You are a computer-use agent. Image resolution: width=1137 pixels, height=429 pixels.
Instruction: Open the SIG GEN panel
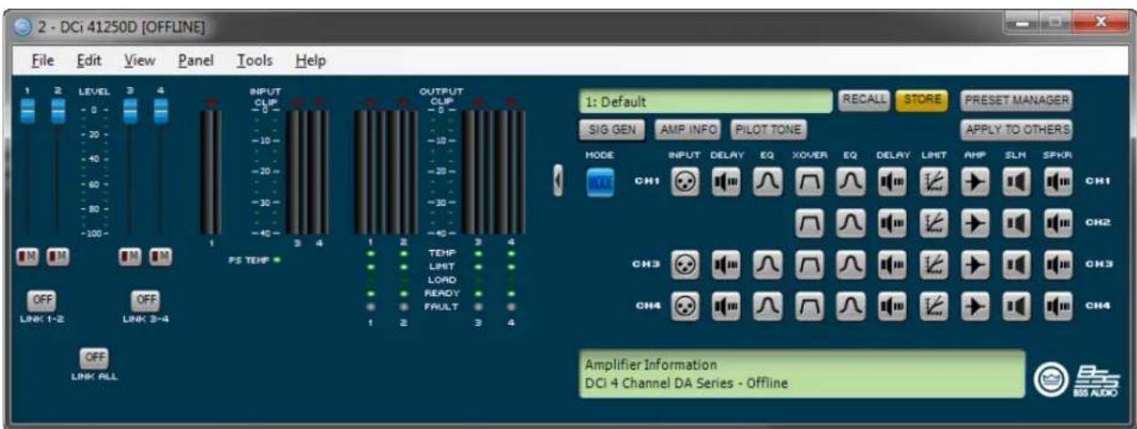pyautogui.click(x=611, y=130)
